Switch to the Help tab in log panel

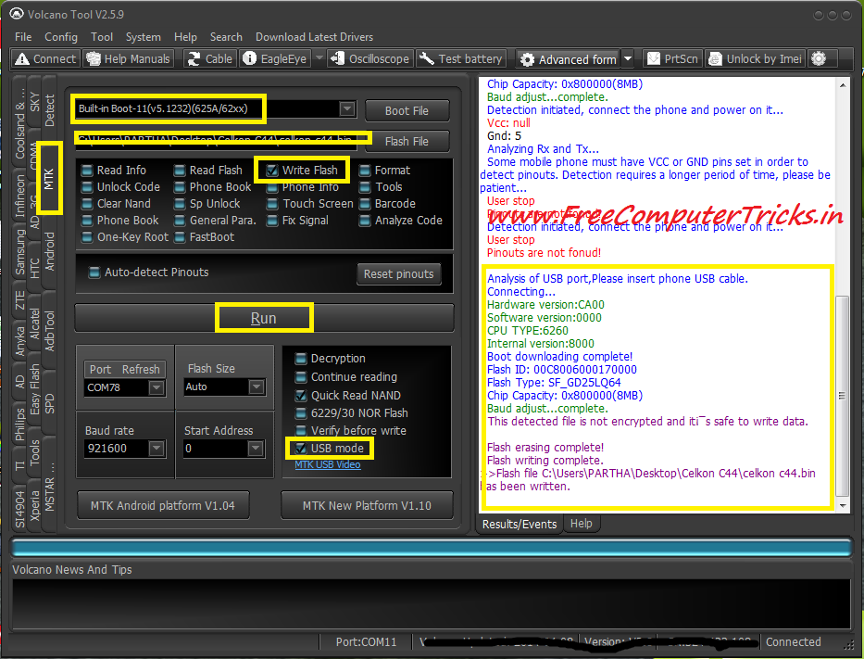582,524
